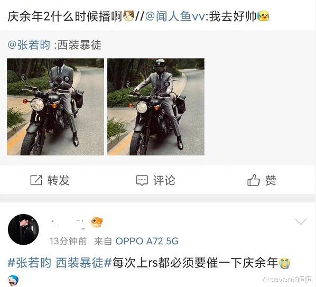Click the goldfish badge beside the username
The height and width of the screenshot is (287, 316).
(97, 222)
